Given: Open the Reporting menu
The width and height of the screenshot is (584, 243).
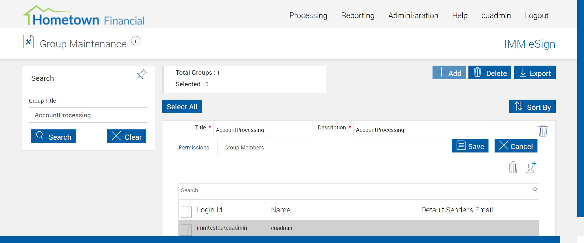Looking at the screenshot, I should (358, 15).
